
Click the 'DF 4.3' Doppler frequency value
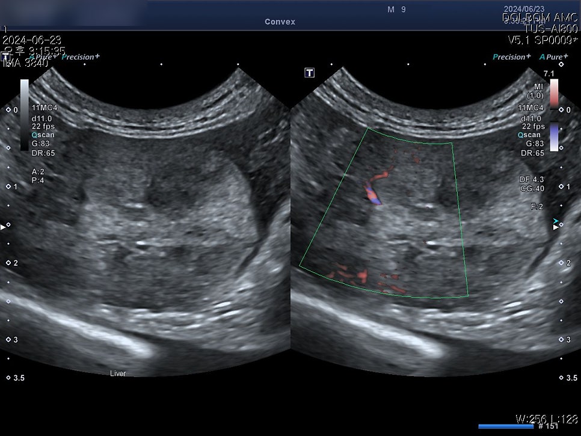[x=532, y=179]
